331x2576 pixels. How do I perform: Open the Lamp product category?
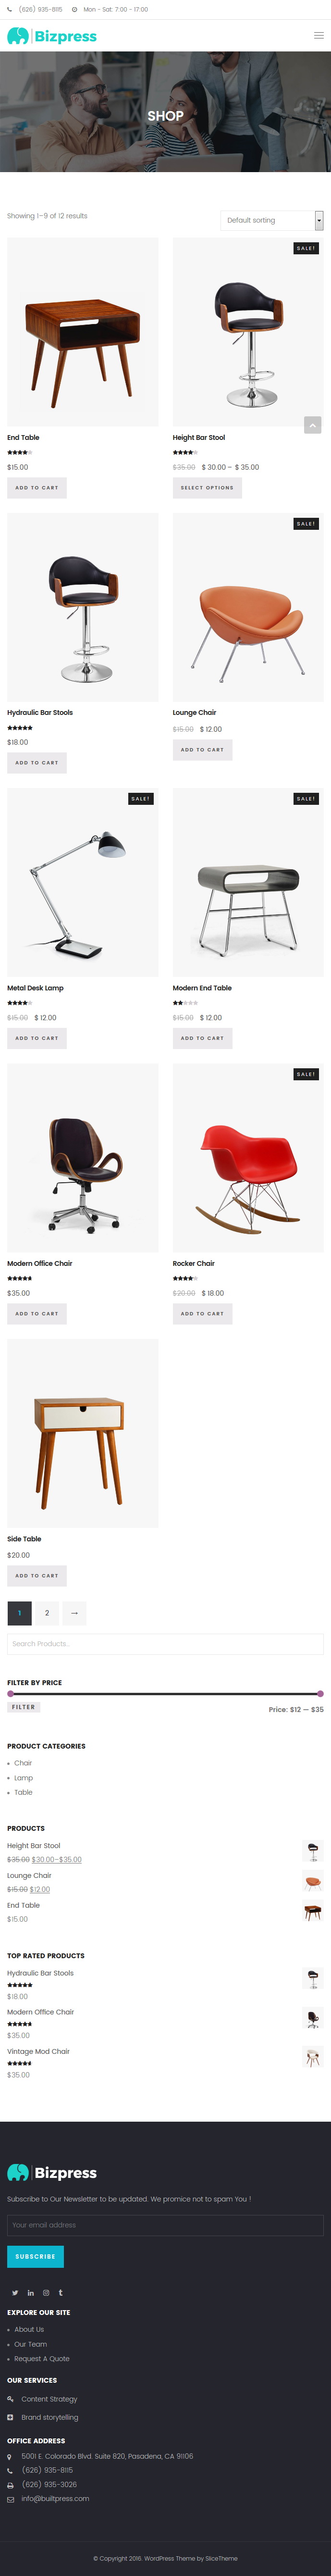[24, 1777]
